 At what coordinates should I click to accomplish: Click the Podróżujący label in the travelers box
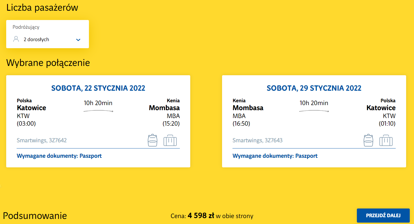[26, 27]
